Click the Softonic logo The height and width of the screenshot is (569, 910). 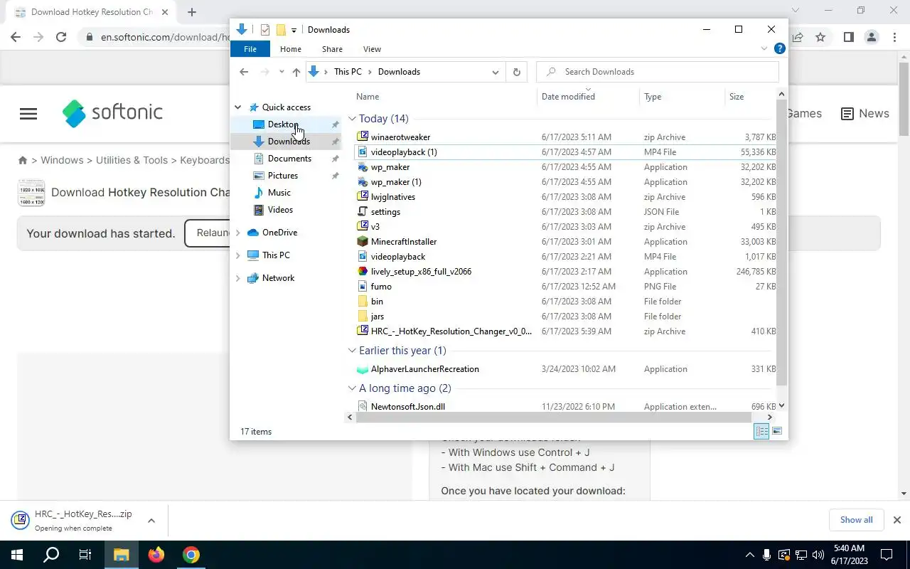[x=112, y=112]
